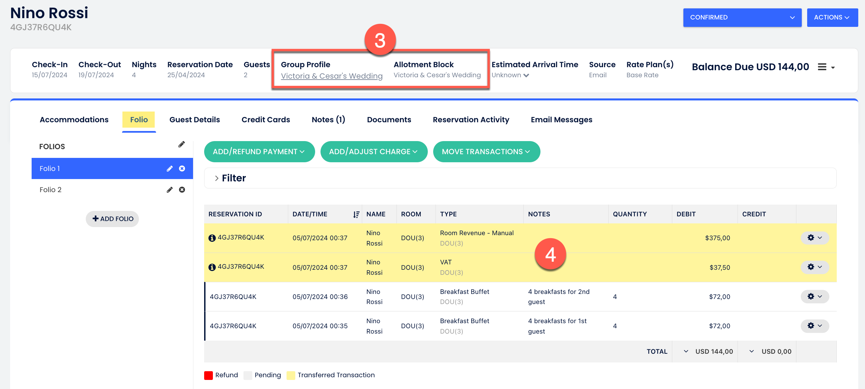Open the Reservation Activity tab
This screenshot has width=865, height=389.
point(471,120)
